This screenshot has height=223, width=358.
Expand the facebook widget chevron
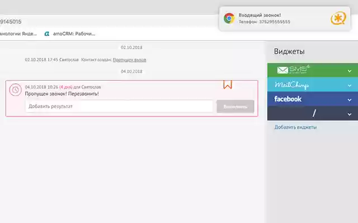349,100
